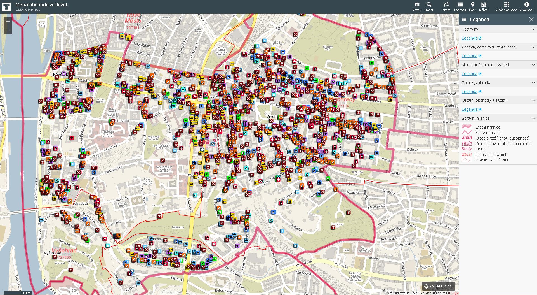Click the Správní hranice legend symbol

pyautogui.click(x=467, y=133)
